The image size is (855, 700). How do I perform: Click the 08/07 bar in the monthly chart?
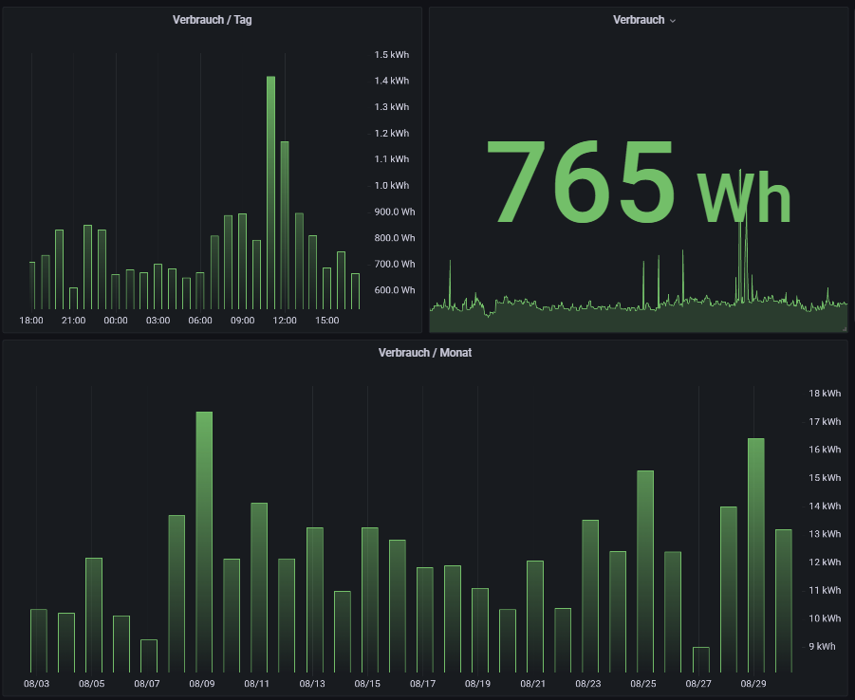[149, 655]
